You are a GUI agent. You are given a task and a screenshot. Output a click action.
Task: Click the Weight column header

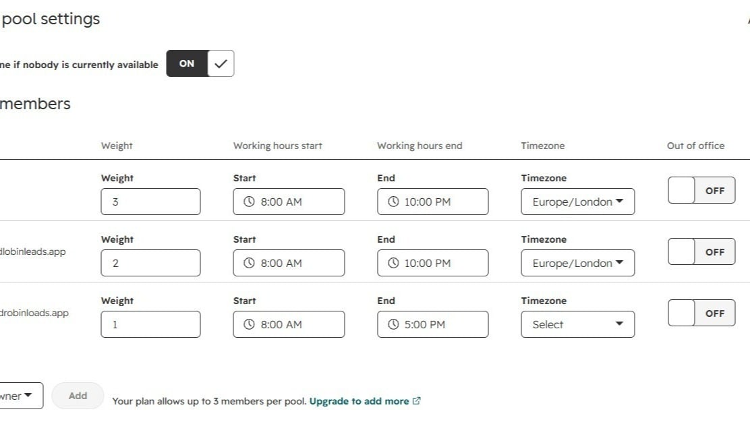click(117, 146)
